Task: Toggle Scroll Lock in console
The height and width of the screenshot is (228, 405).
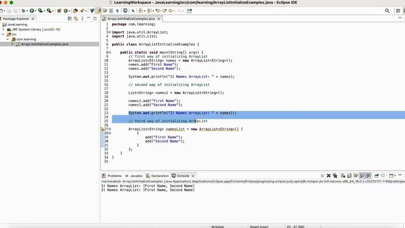Action: pyautogui.click(x=349, y=176)
